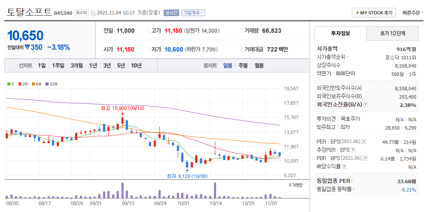The image size is (427, 212).
Task: Click the 코스닥 1011위 ranking value
Action: [400, 58]
